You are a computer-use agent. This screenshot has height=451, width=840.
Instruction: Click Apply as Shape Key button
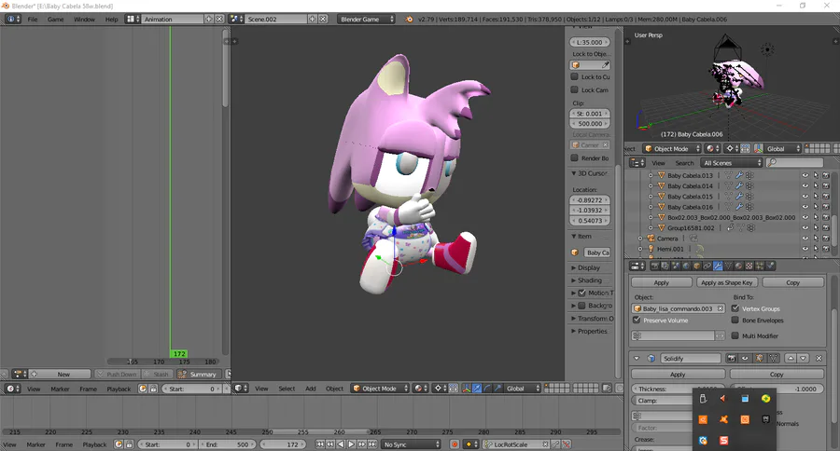point(726,282)
